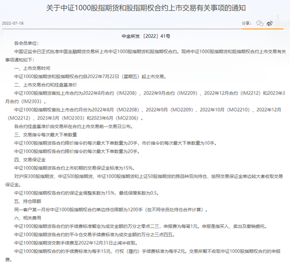
Task: Click the contract code IM2303
Action: [x=32, y=102]
